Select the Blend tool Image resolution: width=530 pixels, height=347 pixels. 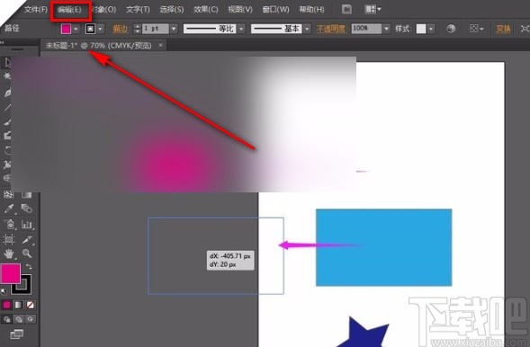[x=26, y=209]
